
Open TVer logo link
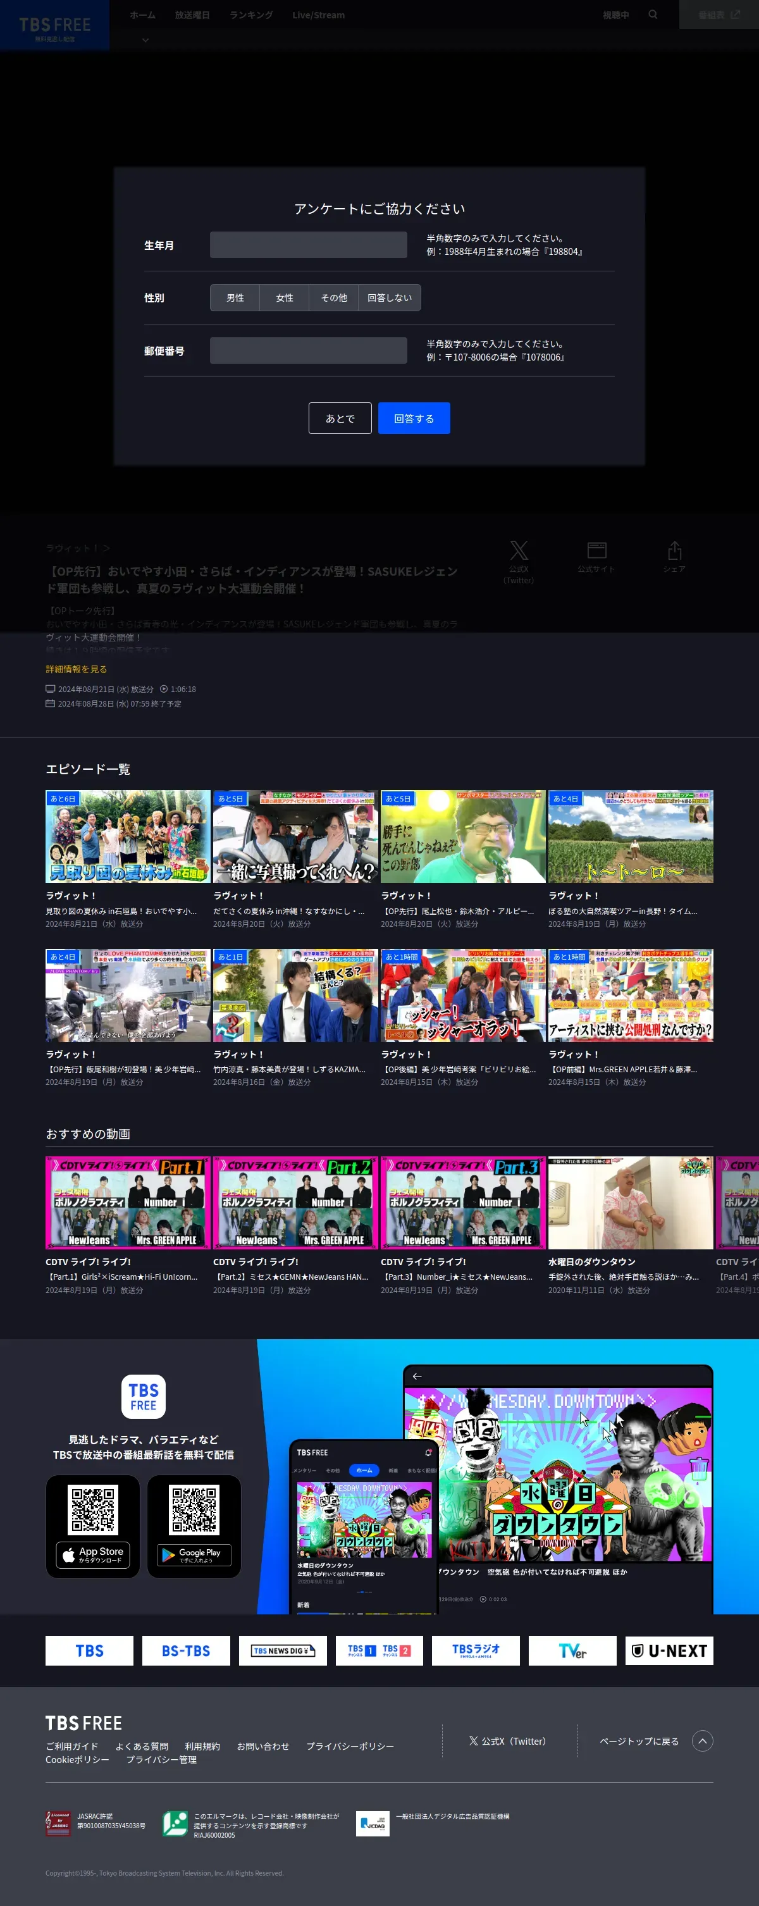(572, 1650)
